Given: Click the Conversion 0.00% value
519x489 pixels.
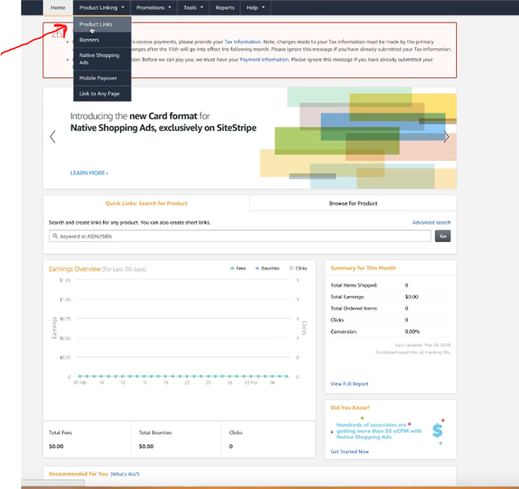Looking at the screenshot, I should pyautogui.click(x=412, y=331).
